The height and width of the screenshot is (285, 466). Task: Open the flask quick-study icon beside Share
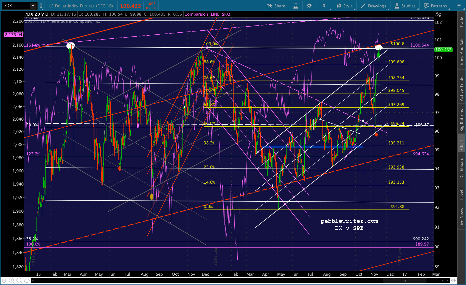(x=296, y=6)
